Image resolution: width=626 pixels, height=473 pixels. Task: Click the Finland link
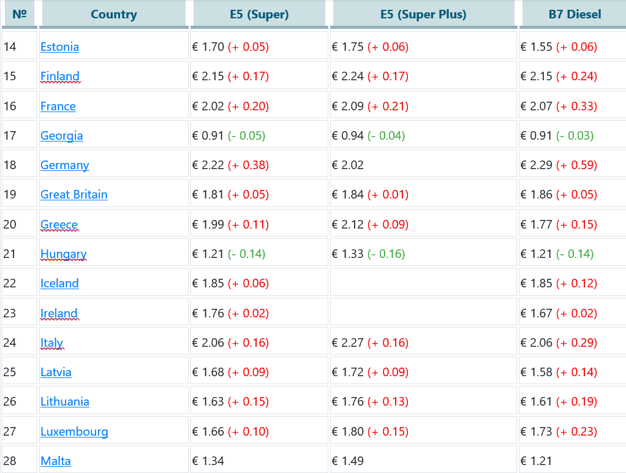click(x=59, y=76)
